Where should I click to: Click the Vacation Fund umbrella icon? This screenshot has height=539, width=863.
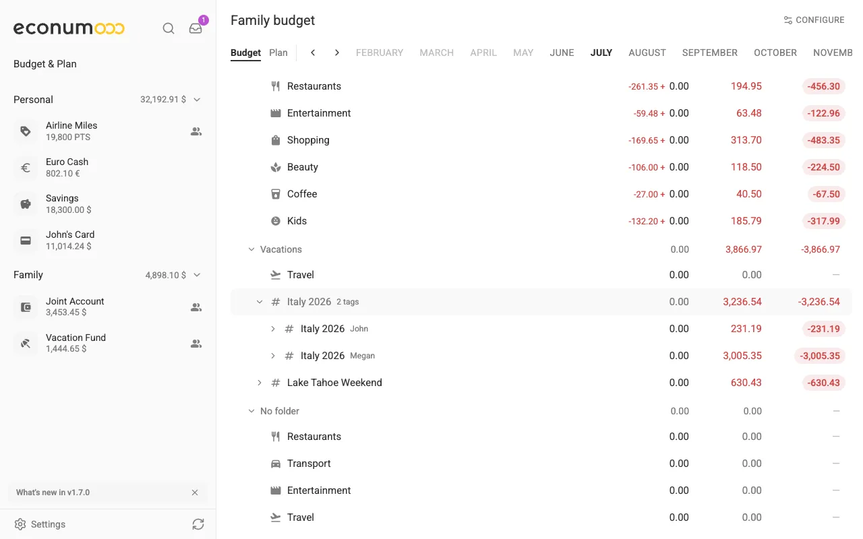[x=26, y=344]
